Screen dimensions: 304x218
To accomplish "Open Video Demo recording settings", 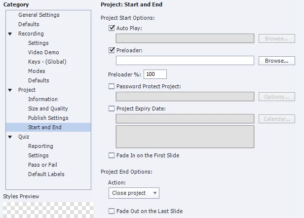I will pos(43,52).
